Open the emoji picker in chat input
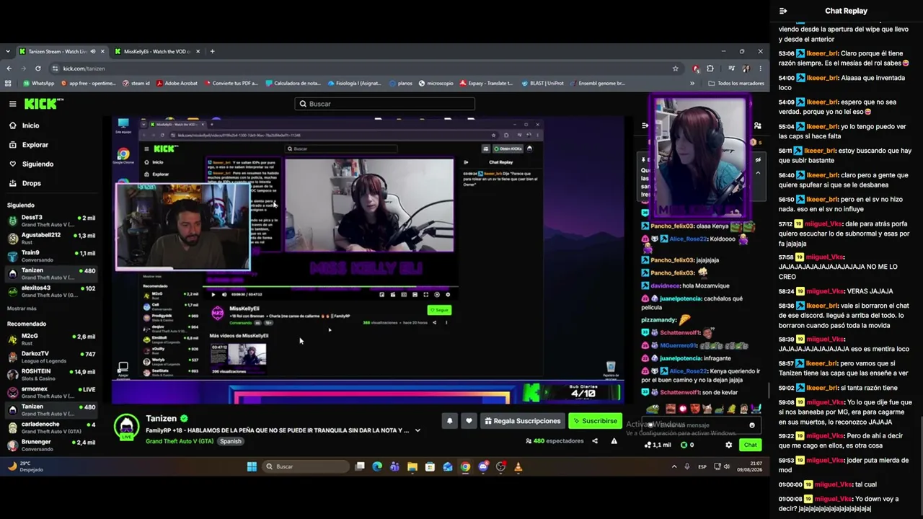The image size is (923, 519). pyautogui.click(x=752, y=425)
